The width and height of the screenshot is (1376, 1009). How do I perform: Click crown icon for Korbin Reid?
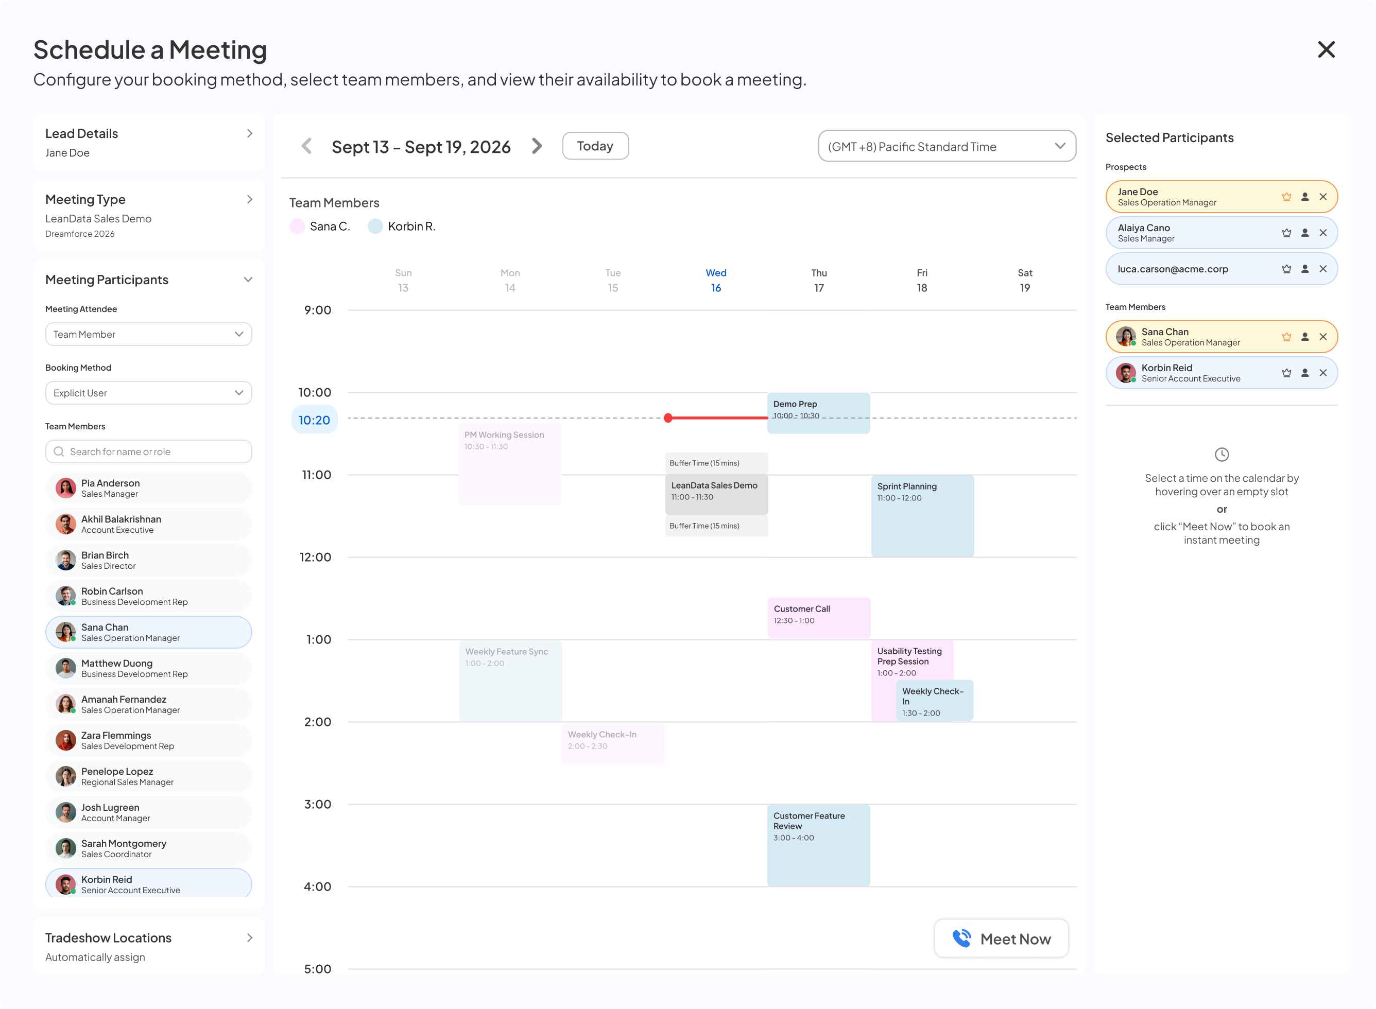pos(1286,373)
